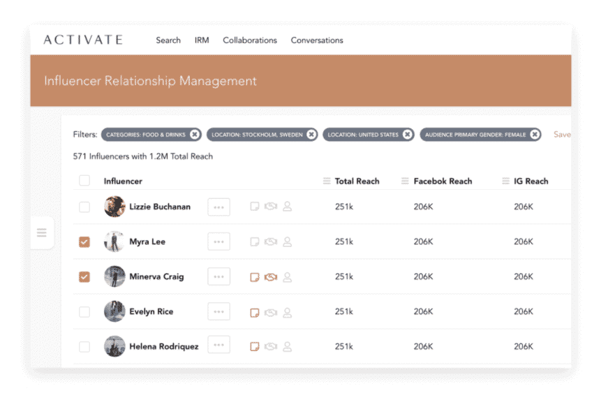Click the handshake icon in Myra Lee's row

click(x=271, y=241)
